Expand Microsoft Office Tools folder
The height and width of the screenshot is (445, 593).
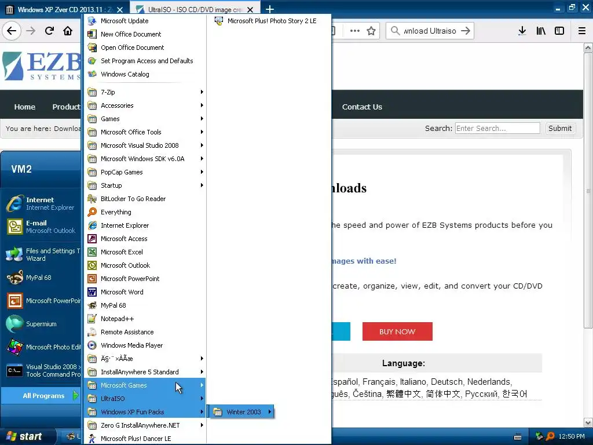[145, 132]
